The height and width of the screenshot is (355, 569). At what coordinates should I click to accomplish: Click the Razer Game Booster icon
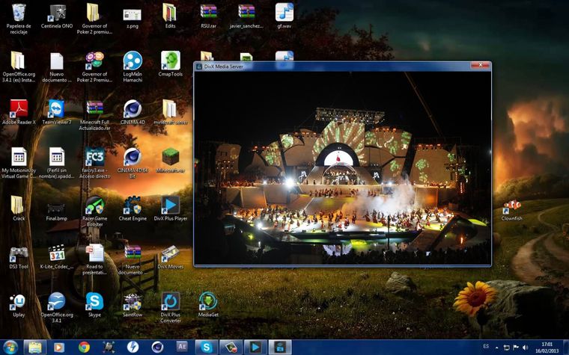pos(94,206)
